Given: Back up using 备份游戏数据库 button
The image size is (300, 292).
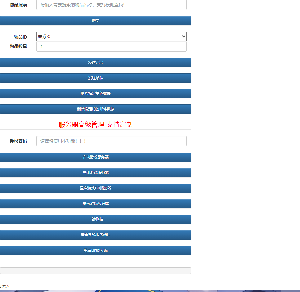Looking at the screenshot, I should (x=96, y=204).
